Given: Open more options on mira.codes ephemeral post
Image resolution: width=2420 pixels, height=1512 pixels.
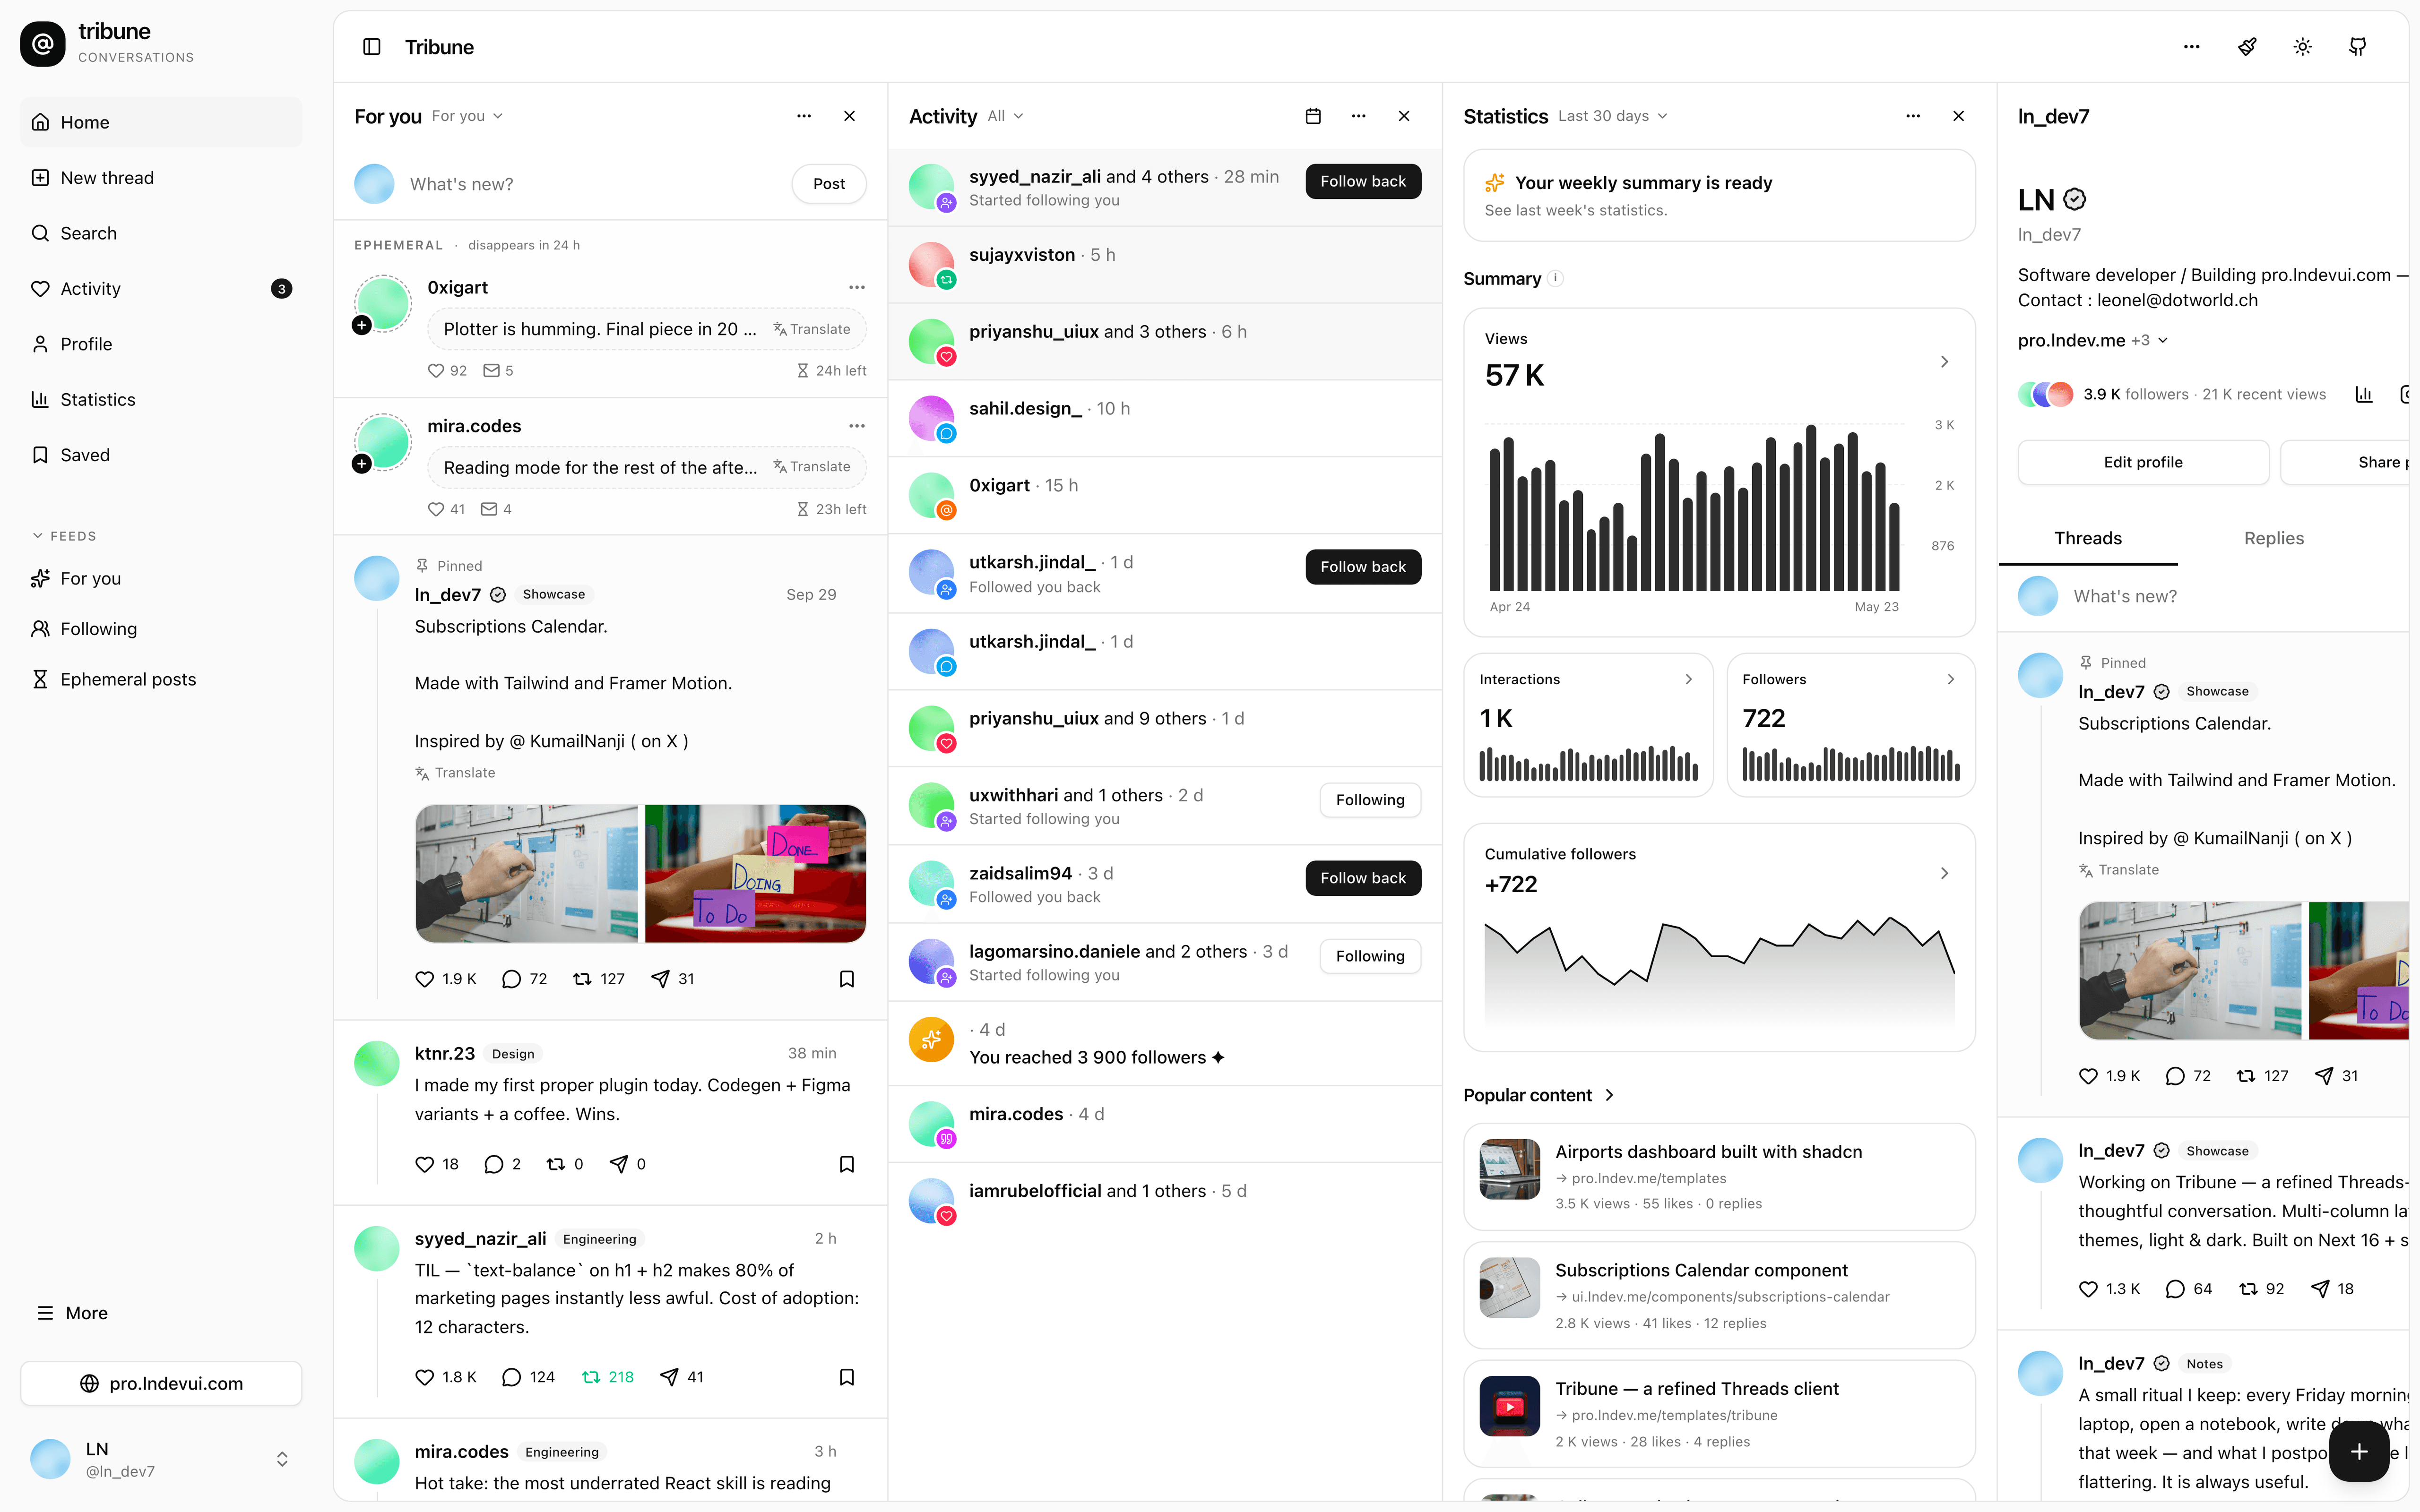Looking at the screenshot, I should tap(857, 426).
